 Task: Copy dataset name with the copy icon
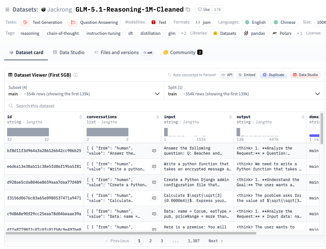click(188, 9)
